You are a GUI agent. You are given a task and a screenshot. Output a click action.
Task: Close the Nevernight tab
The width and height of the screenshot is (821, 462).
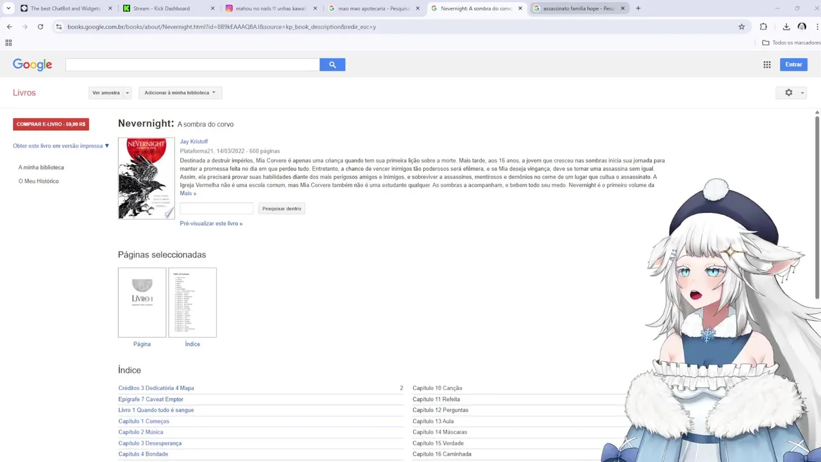(x=520, y=8)
